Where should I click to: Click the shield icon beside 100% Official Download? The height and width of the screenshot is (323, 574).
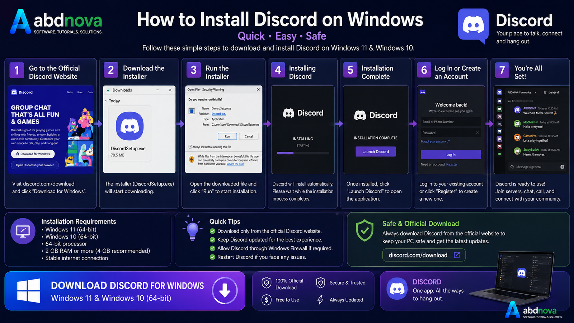coord(266,283)
